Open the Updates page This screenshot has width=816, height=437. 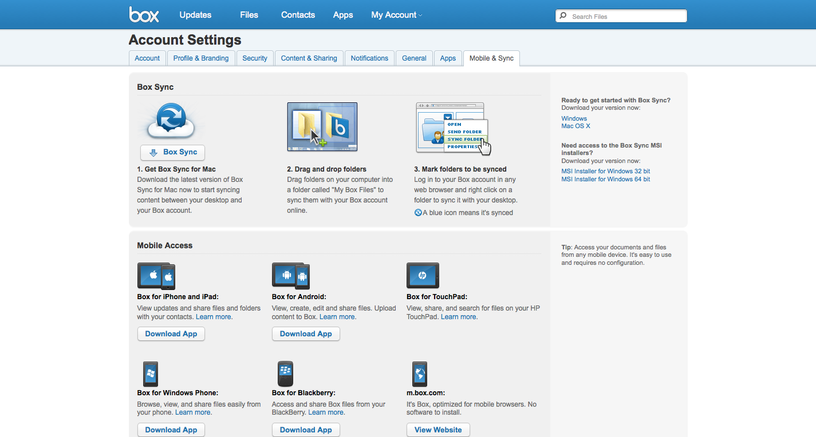195,15
